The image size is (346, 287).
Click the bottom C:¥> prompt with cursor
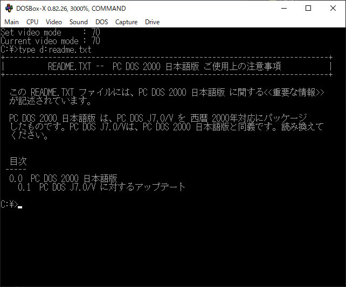(x=11, y=204)
